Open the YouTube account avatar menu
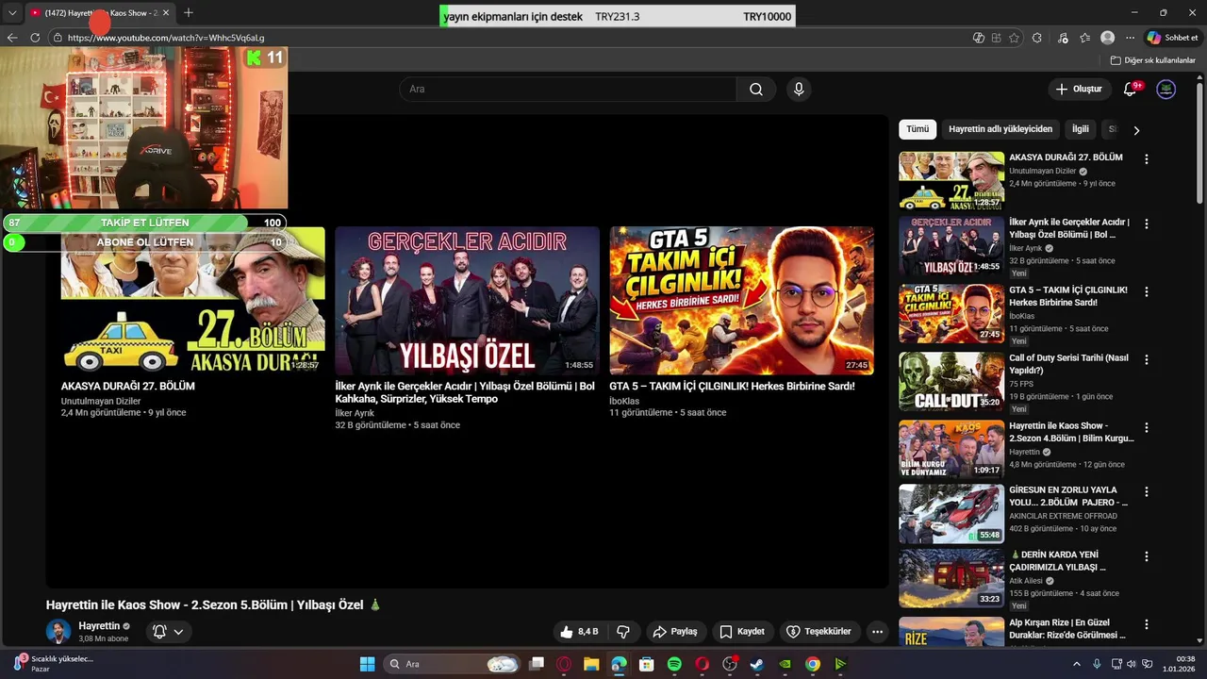Screen dimensions: 1207x679 (x=1166, y=89)
